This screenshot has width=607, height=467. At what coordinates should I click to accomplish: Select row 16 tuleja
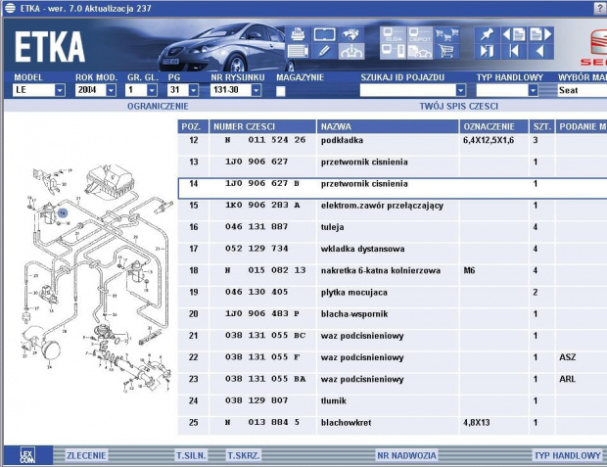pyautogui.click(x=393, y=232)
